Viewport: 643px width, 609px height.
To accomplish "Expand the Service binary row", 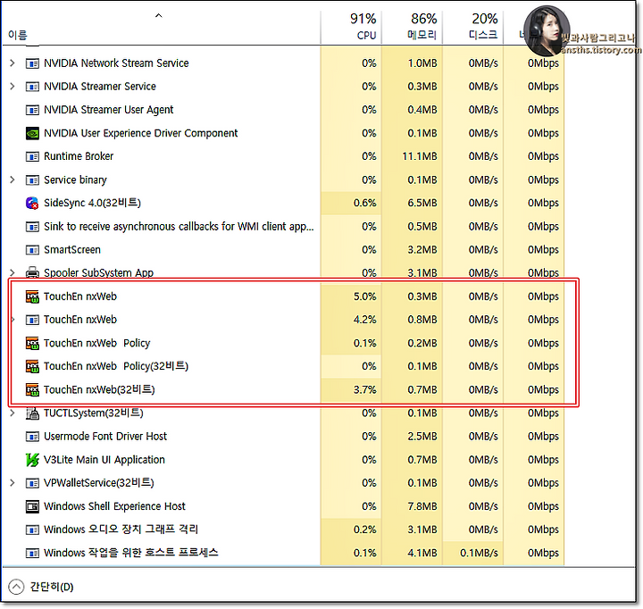I will [13, 180].
